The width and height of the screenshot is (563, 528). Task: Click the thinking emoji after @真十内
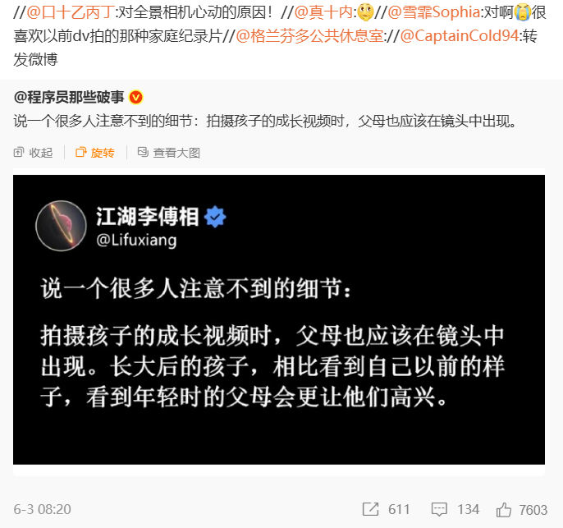point(365,12)
